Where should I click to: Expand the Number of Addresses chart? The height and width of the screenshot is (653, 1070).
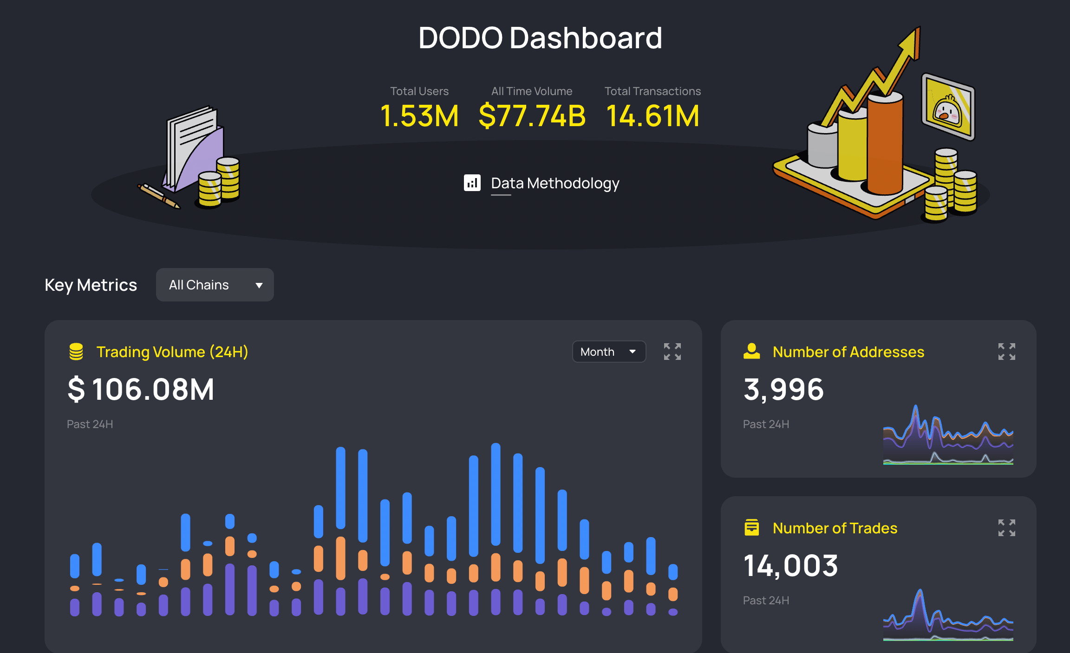tap(1006, 352)
